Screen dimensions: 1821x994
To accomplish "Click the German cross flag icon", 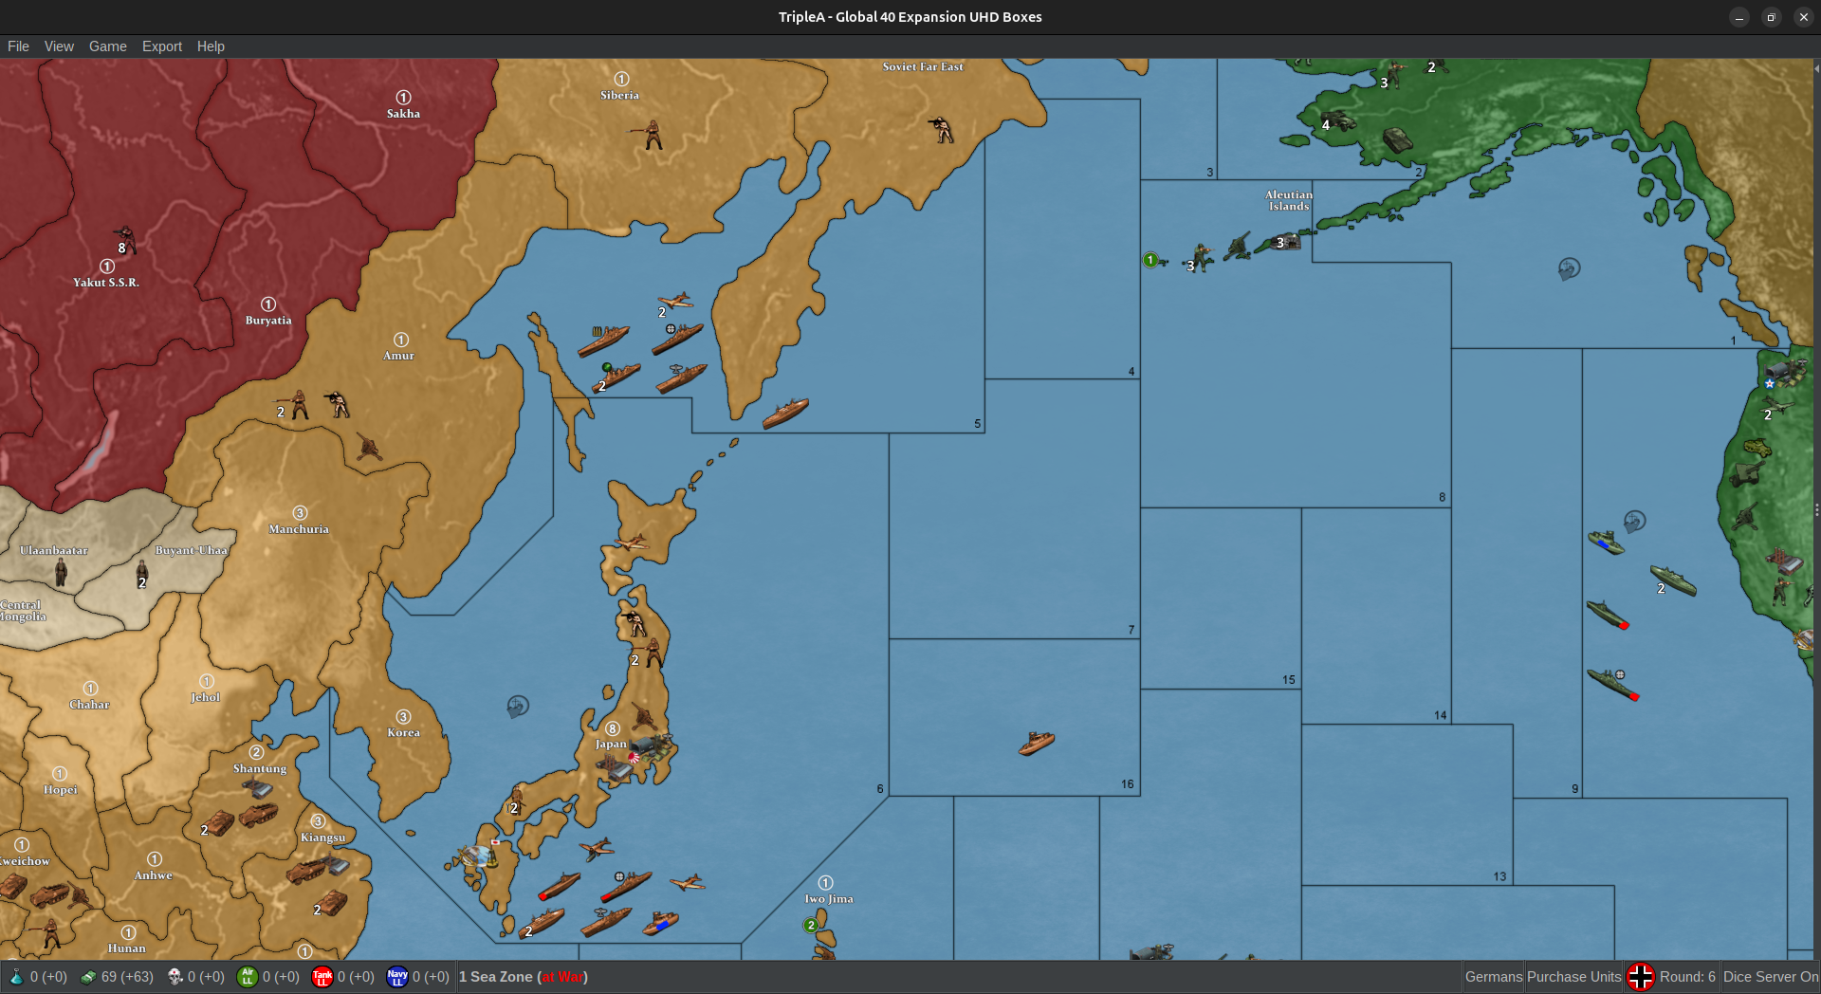I will 1641,976.
